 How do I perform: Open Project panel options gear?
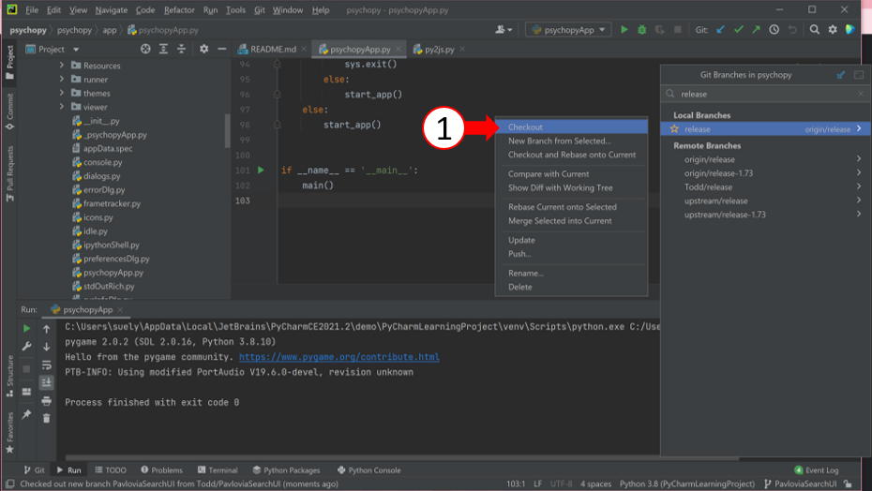(x=204, y=49)
